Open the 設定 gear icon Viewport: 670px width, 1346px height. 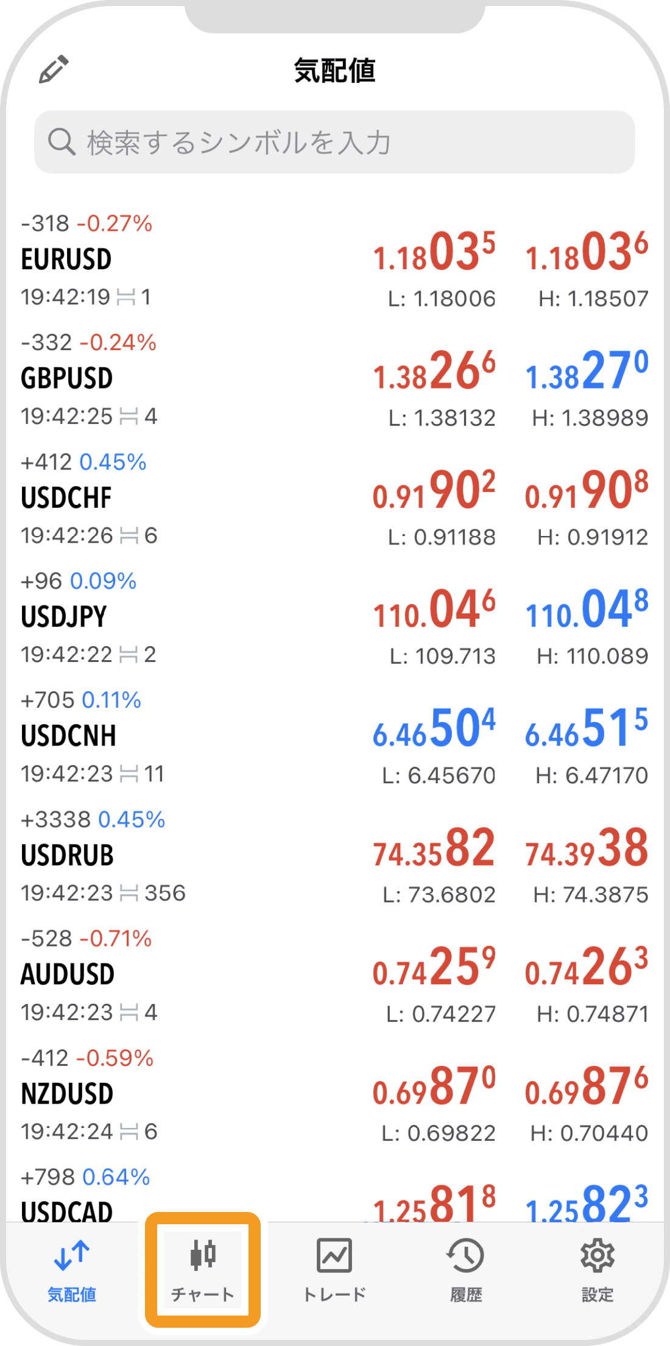click(598, 1256)
